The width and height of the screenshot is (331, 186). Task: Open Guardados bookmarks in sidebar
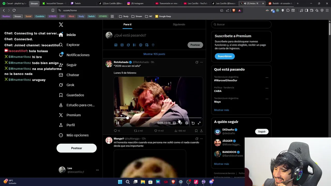pyautogui.click(x=72, y=95)
